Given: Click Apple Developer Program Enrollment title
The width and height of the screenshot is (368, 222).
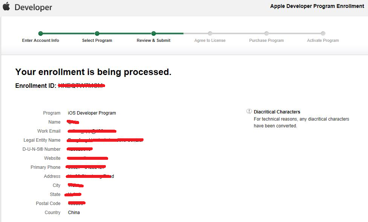Looking at the screenshot, I should pos(317,6).
